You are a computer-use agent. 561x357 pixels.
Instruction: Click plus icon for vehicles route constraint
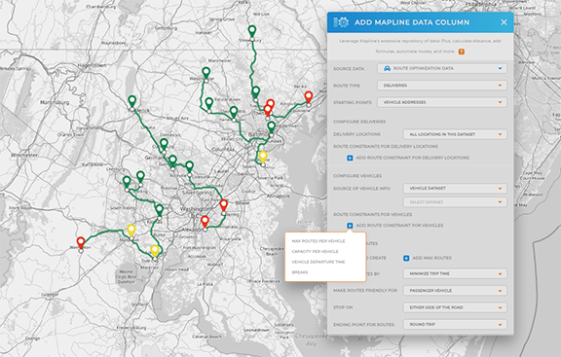coord(350,226)
